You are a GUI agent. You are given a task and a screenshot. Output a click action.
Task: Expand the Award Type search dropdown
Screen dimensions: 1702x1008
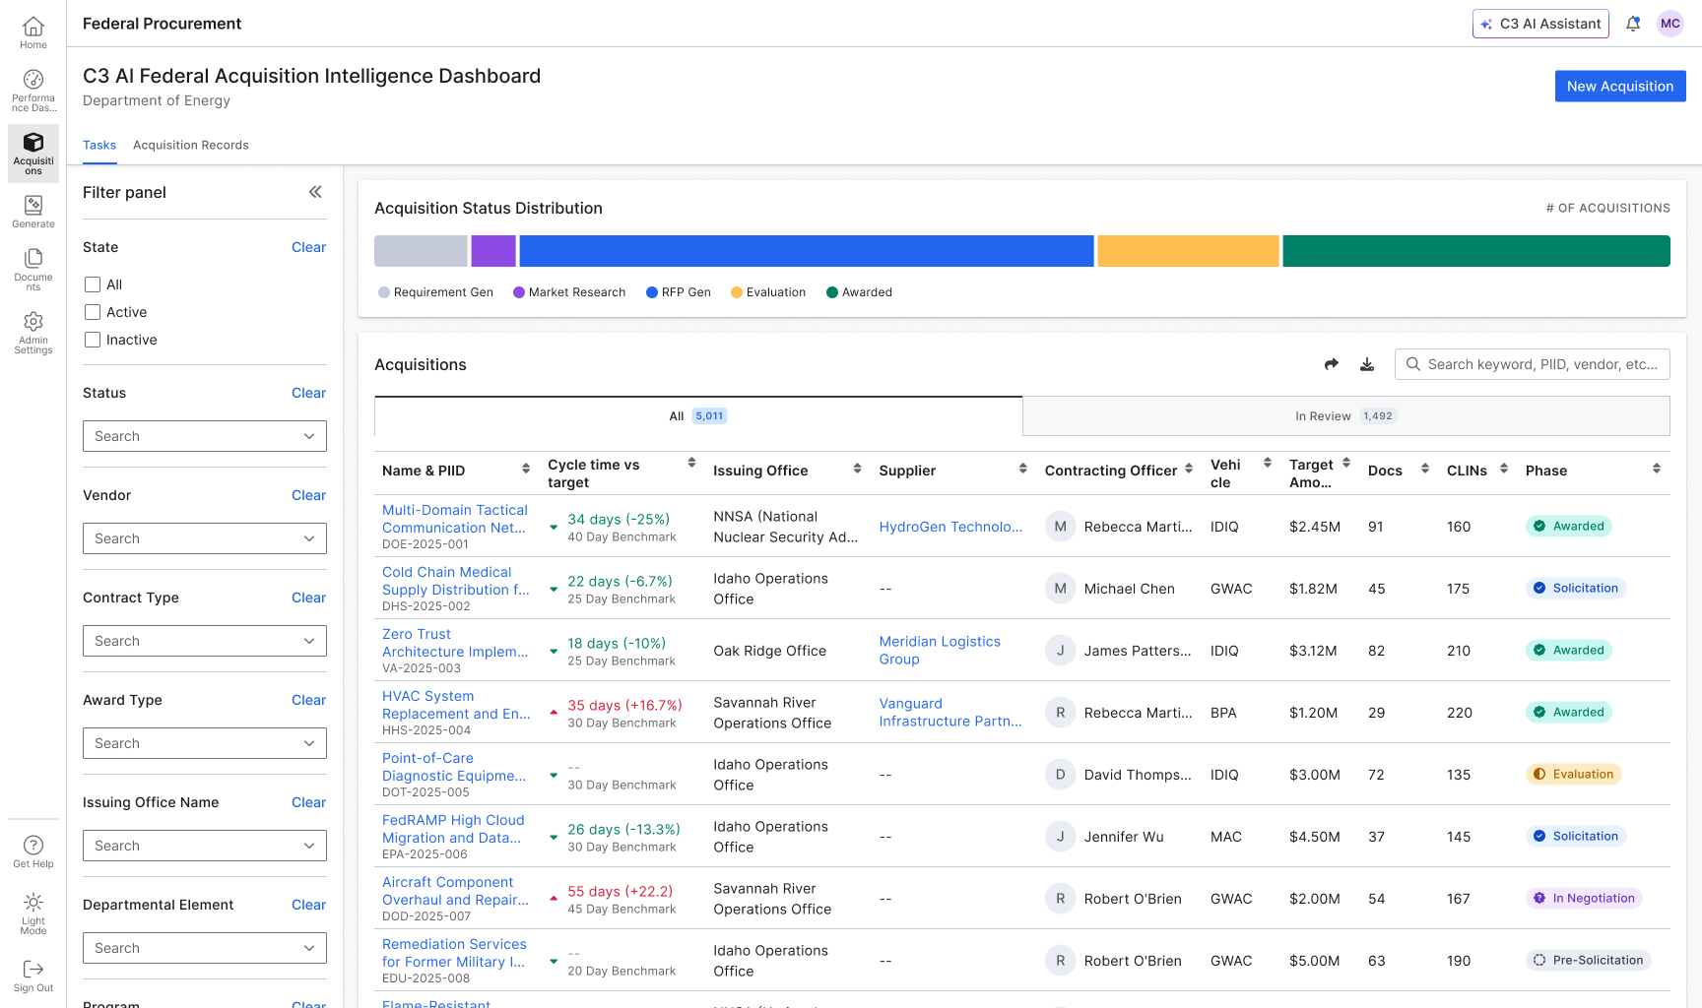pyautogui.click(x=205, y=743)
